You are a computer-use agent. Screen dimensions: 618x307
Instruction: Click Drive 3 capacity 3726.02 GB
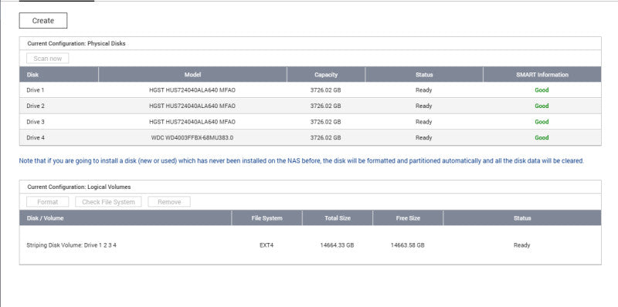(325, 122)
